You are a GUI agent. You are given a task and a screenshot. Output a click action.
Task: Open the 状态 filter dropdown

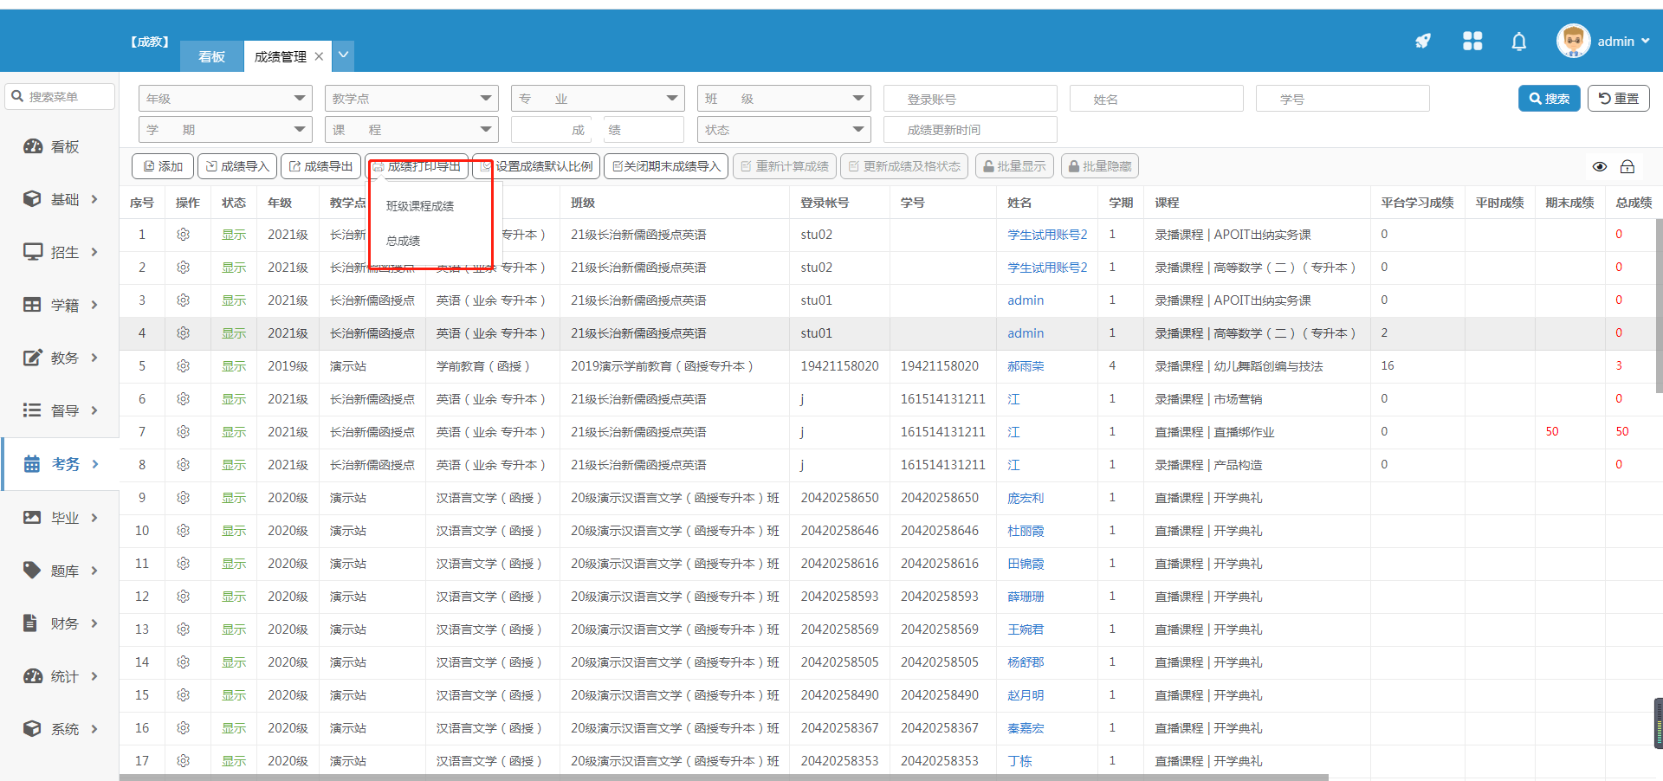(x=783, y=130)
